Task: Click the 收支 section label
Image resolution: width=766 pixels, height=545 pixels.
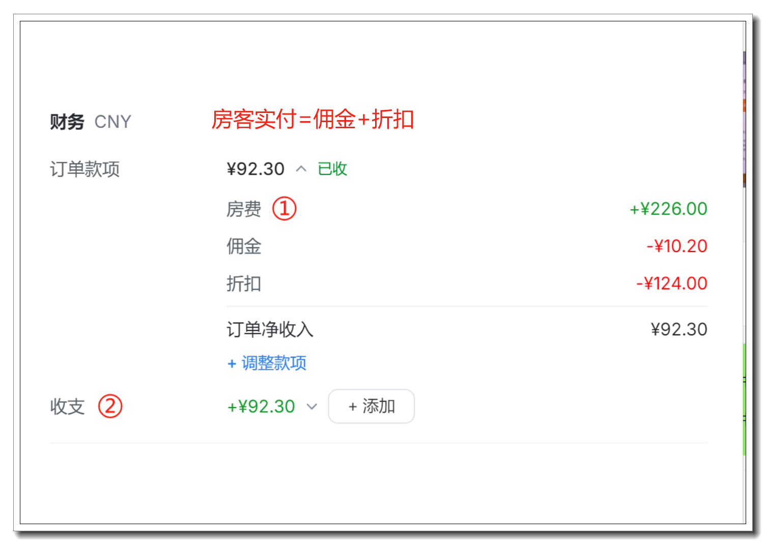Action: 67,407
